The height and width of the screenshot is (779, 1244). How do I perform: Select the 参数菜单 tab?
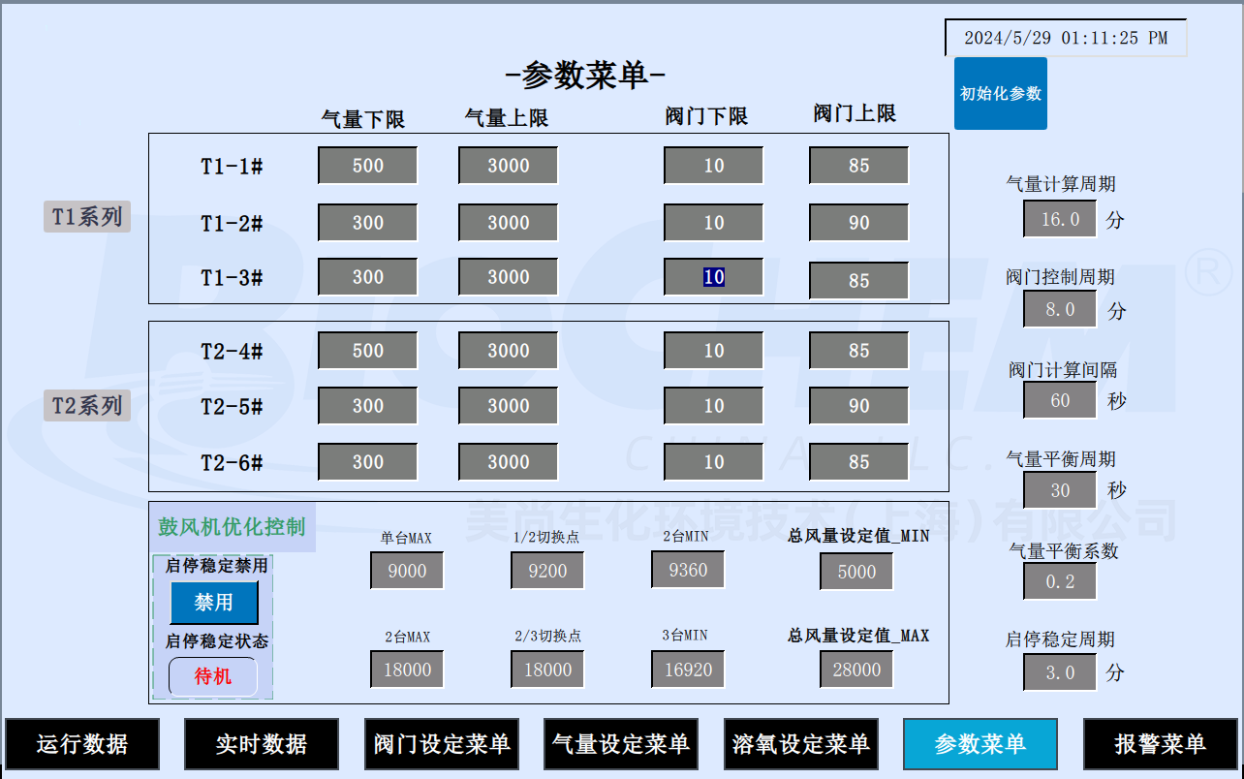coord(980,744)
